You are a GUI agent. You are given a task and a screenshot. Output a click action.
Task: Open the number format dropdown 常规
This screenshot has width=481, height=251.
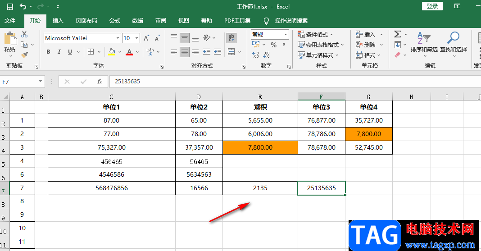pos(286,34)
